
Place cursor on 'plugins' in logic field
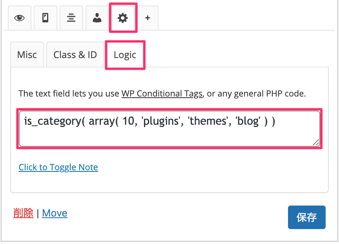161,121
